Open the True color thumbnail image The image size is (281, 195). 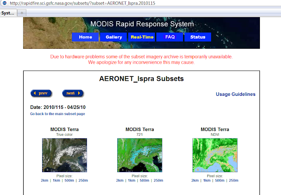[65, 155]
